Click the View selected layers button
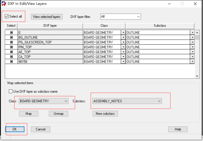 point(47,17)
